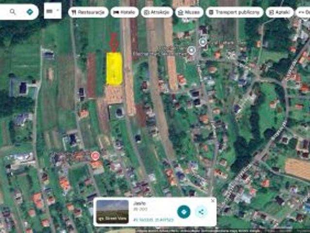Get directions to Jasło from info card
The image size is (310, 233).
point(184,212)
